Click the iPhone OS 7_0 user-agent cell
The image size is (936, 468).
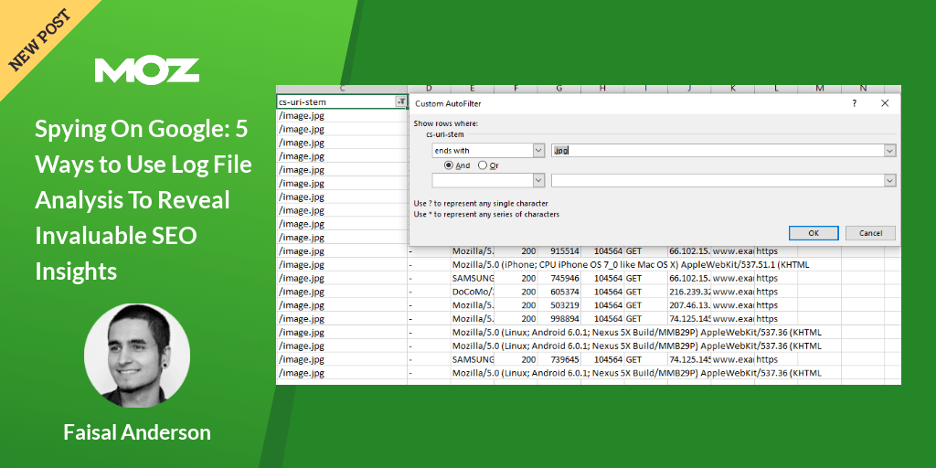(631, 264)
